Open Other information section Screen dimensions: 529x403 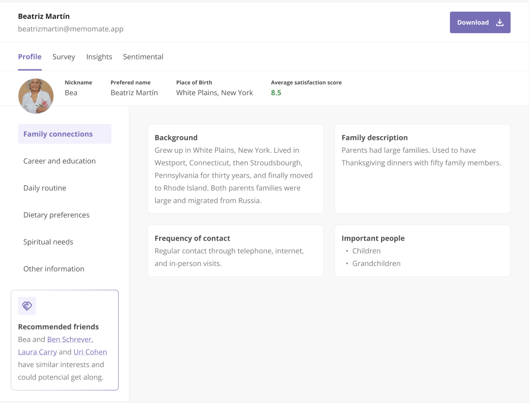pos(54,269)
